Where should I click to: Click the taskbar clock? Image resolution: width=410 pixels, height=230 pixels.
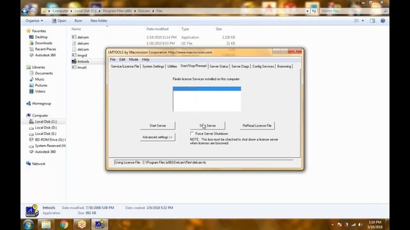(x=375, y=224)
